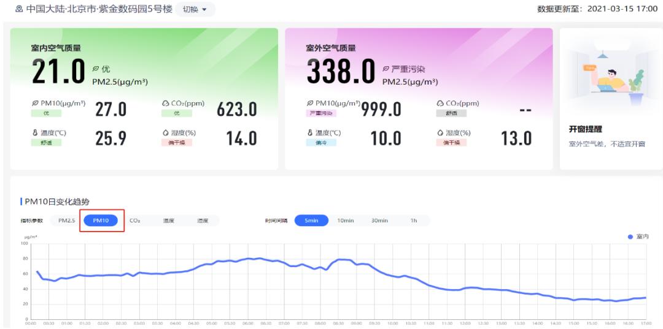Set time interval to 1h
Image resolution: width=663 pixels, height=329 pixels.
click(x=414, y=221)
